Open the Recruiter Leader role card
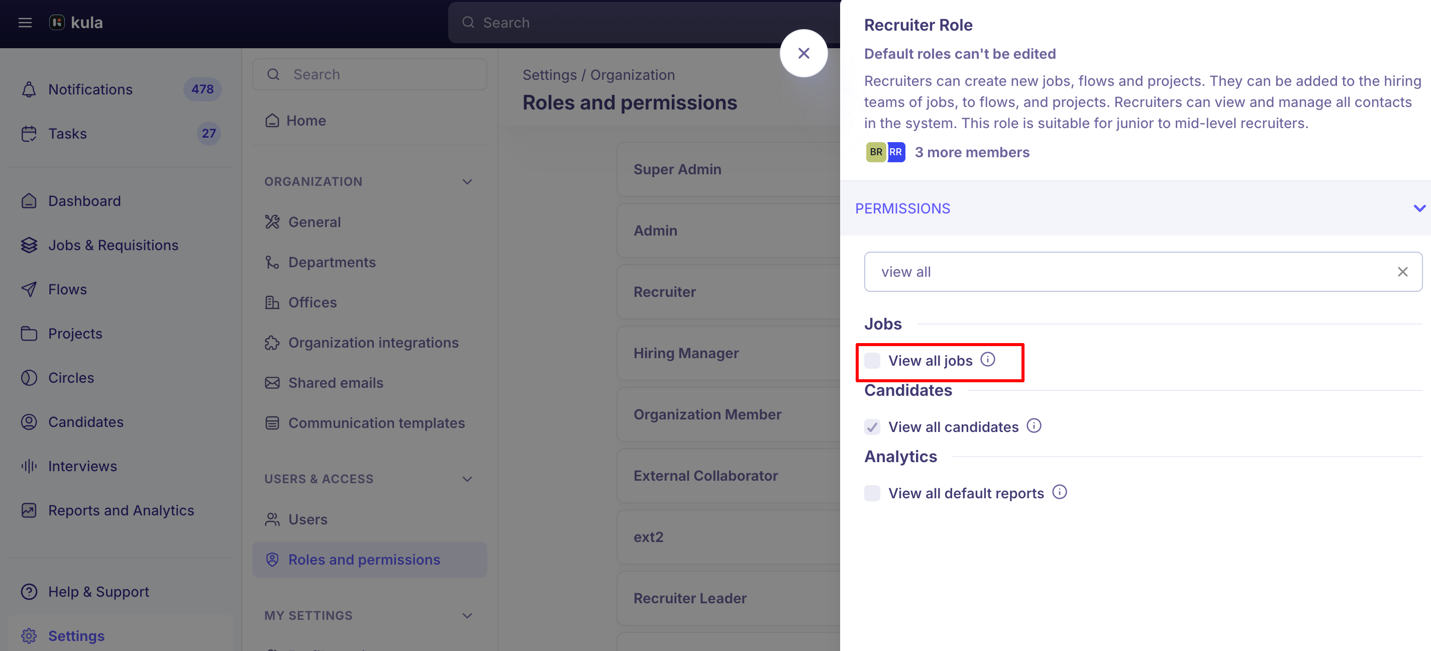 tap(729, 598)
